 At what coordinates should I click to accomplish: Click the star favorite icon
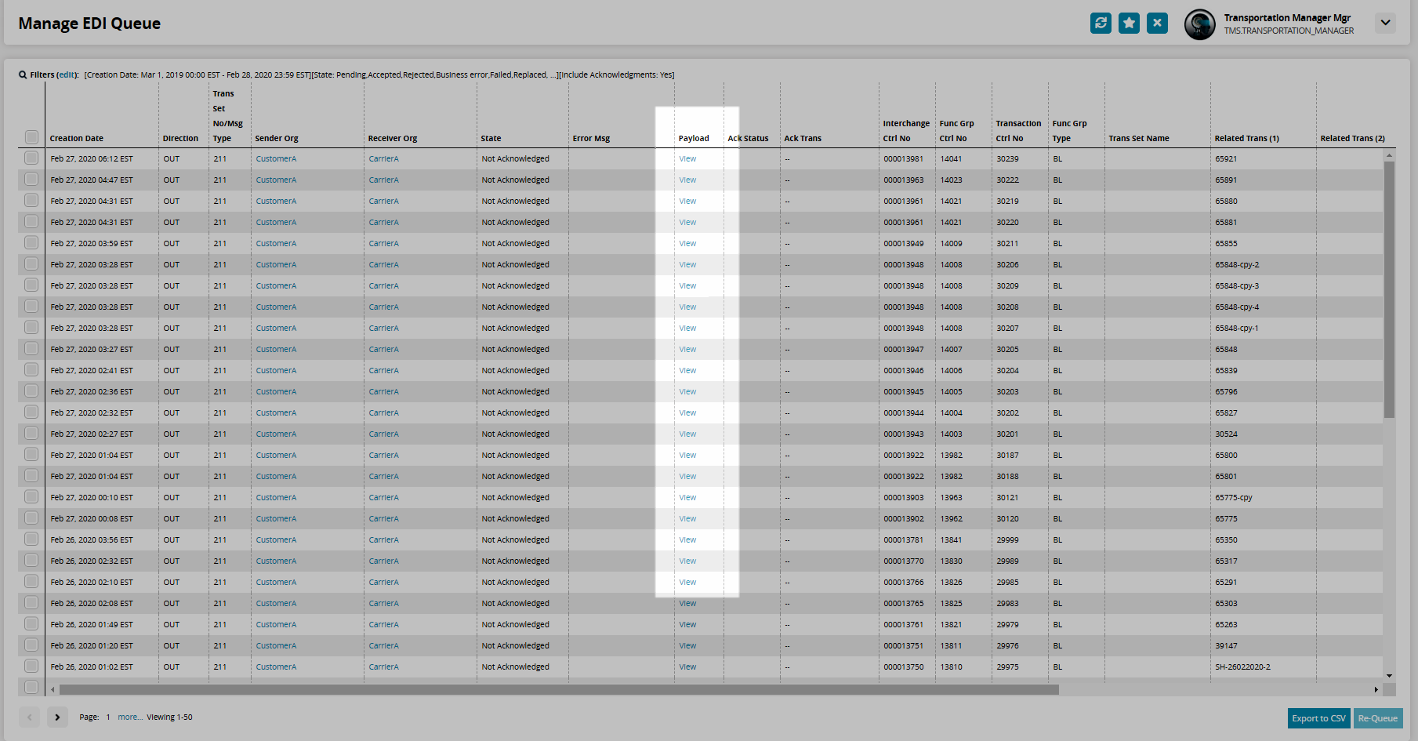(x=1129, y=24)
